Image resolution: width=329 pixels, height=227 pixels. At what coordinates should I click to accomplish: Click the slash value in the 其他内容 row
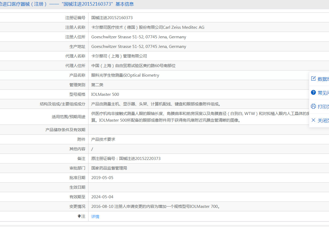coord(92,149)
